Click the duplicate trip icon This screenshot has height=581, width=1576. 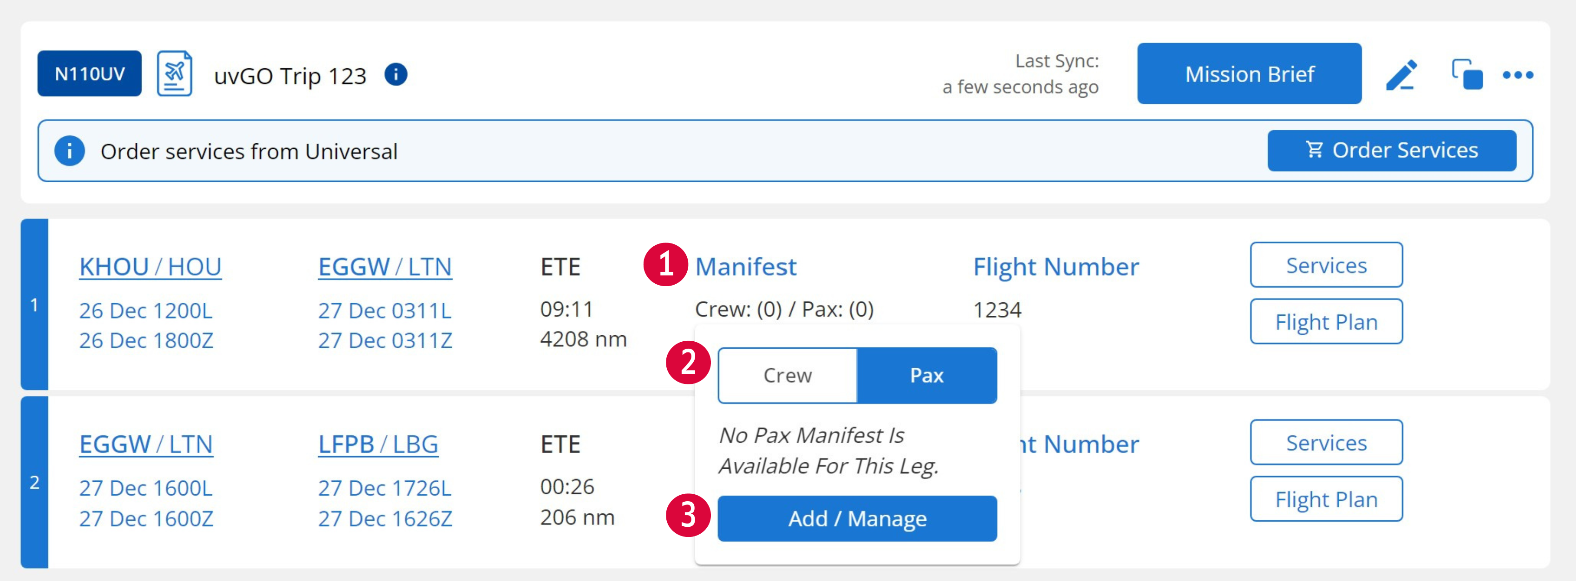click(1467, 74)
